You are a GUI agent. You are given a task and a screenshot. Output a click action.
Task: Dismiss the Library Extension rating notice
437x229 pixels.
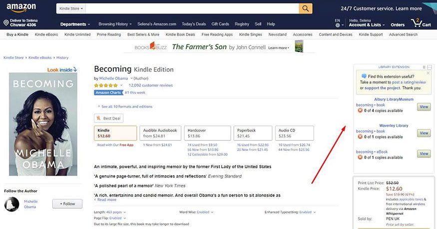428,73
